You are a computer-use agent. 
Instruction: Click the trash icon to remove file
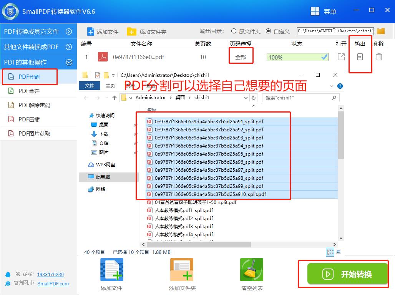point(379,57)
